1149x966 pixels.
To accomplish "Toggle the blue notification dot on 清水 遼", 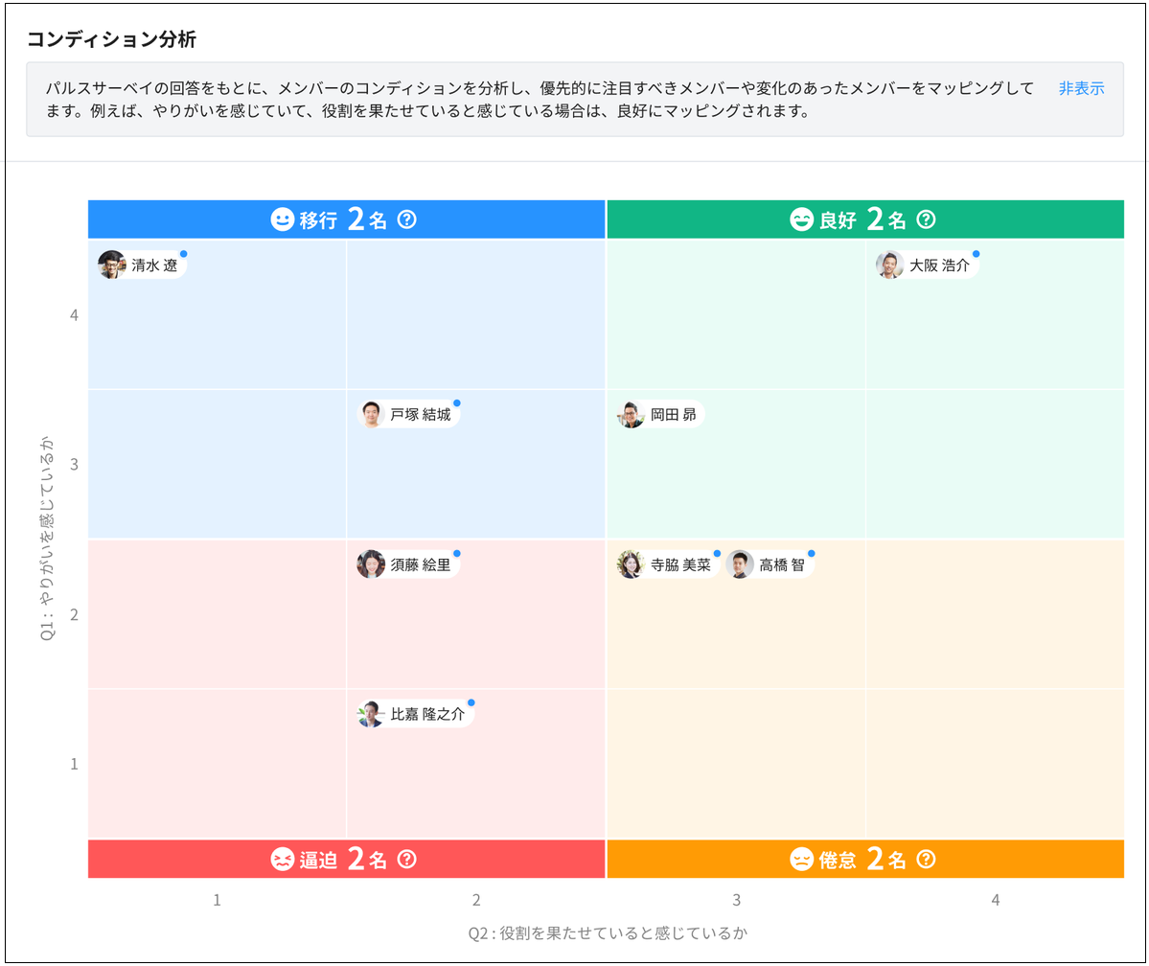I will (x=184, y=252).
